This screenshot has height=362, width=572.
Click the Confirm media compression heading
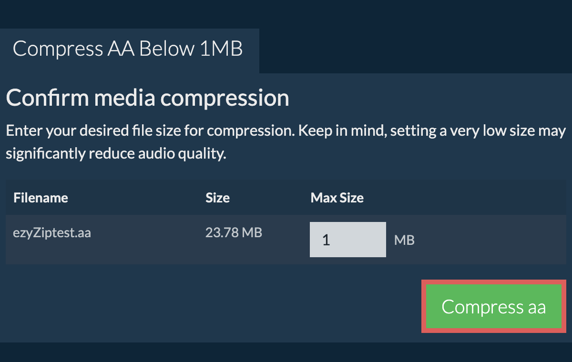[147, 98]
